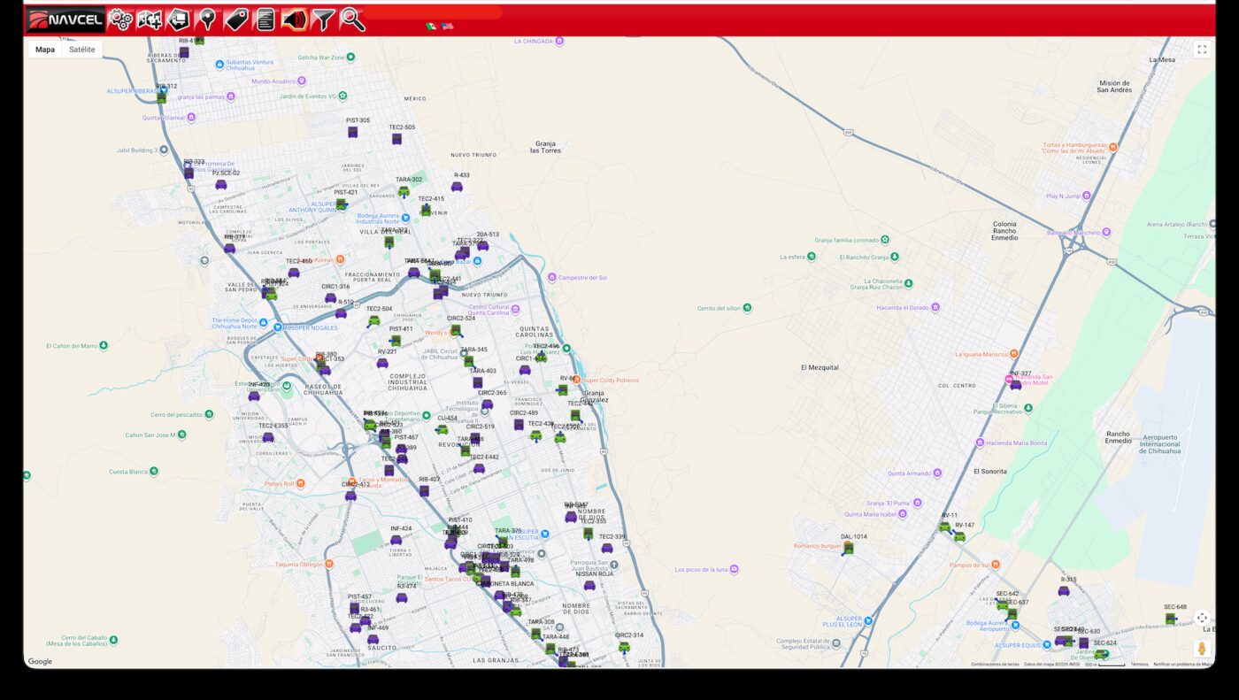
Task: Click the Google logo link
Action: pyautogui.click(x=40, y=662)
